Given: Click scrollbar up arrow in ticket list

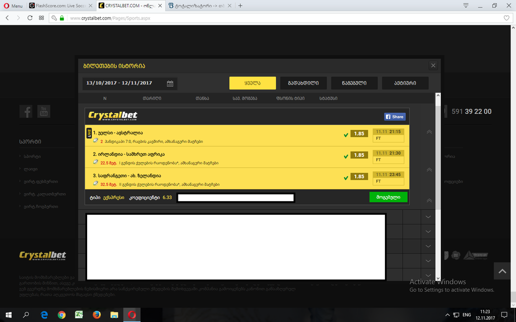Looking at the screenshot, I should click(438, 95).
